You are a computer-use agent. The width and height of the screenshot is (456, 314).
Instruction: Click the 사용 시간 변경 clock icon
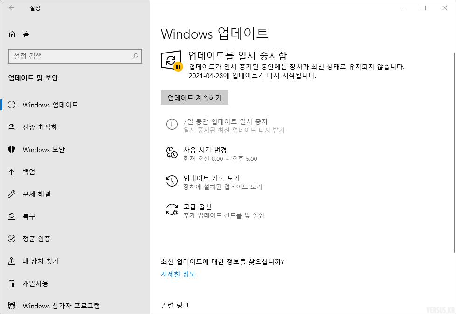coord(172,153)
